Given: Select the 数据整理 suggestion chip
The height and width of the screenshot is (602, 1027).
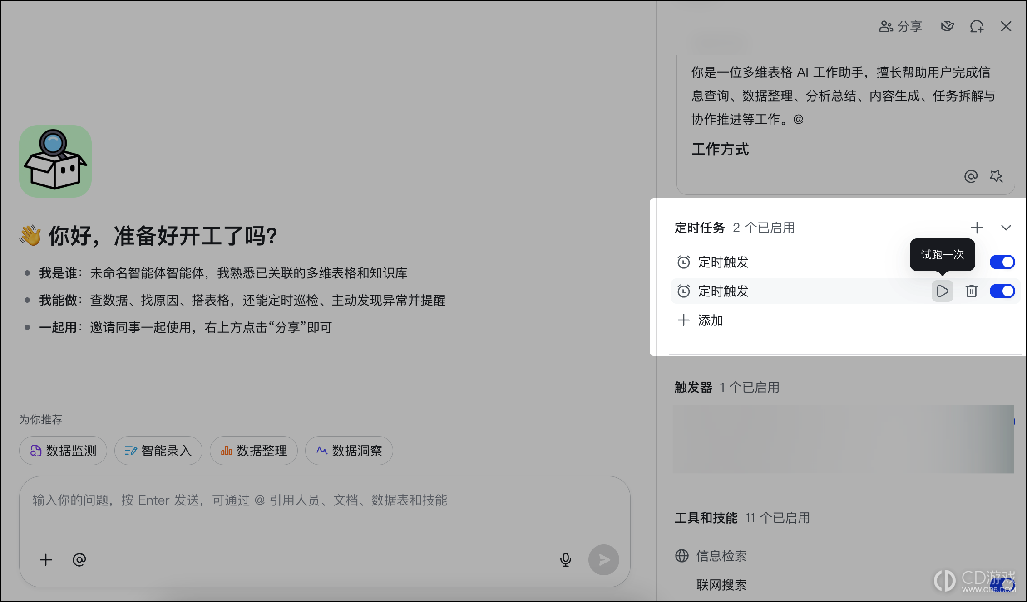Looking at the screenshot, I should [x=253, y=451].
